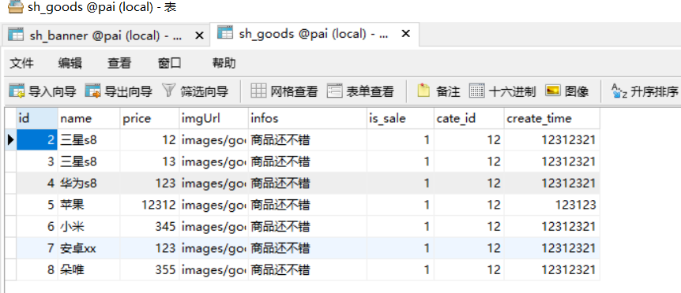Click the create_time column header
Viewport: 681px width, 293px height.
pos(552,118)
